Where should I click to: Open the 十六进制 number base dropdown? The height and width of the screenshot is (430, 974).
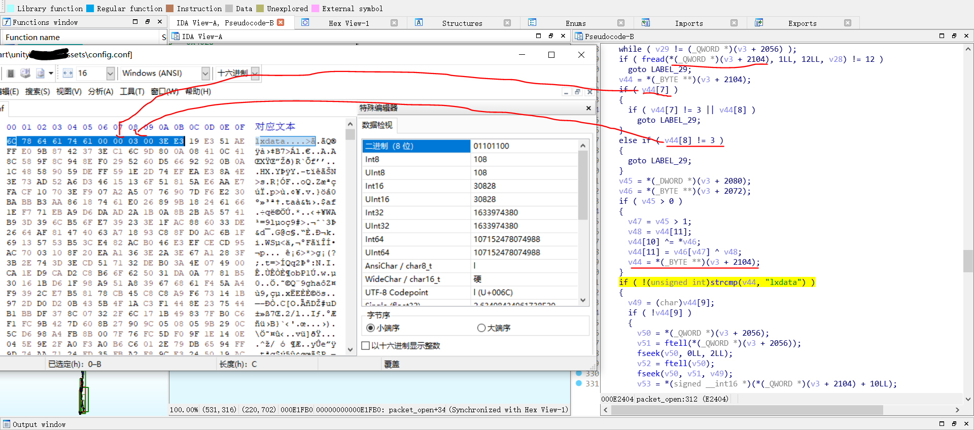[255, 74]
